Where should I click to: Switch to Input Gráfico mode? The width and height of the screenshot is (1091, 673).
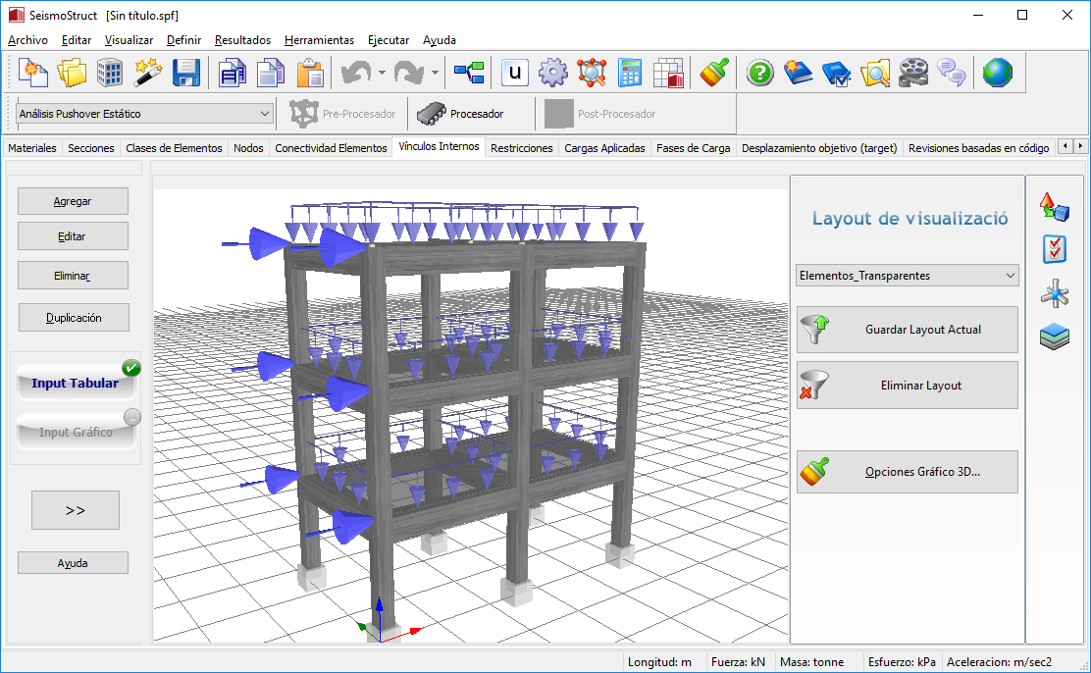point(75,433)
